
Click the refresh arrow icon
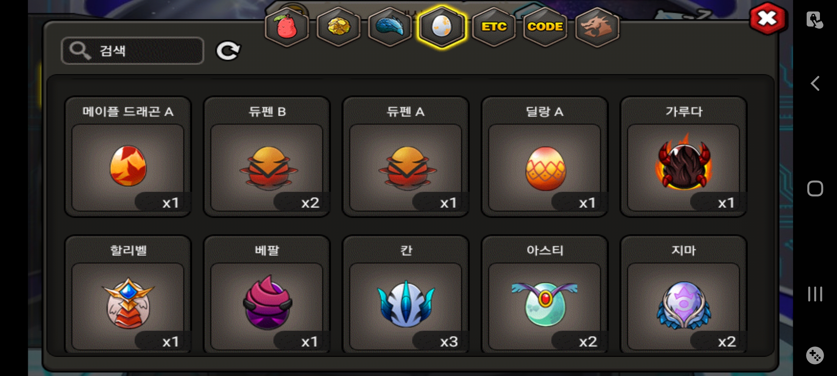tap(228, 51)
